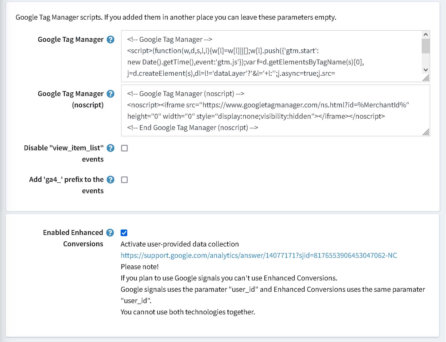Open help icon beside Google Tag Manager (noscript)
This screenshot has width=446, height=342.
coord(111,94)
